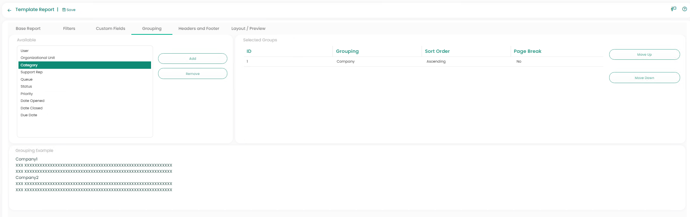This screenshot has height=217, width=690.
Task: Click the Move Up button
Action: click(644, 54)
